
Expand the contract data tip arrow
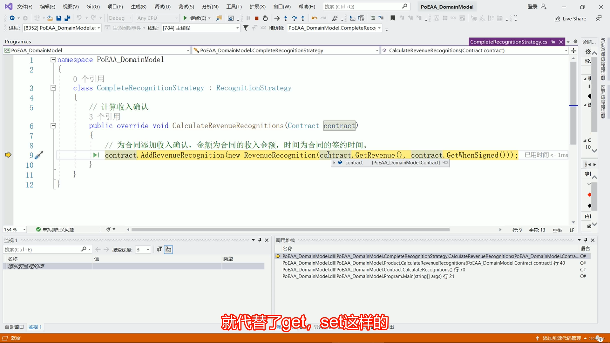point(334,163)
